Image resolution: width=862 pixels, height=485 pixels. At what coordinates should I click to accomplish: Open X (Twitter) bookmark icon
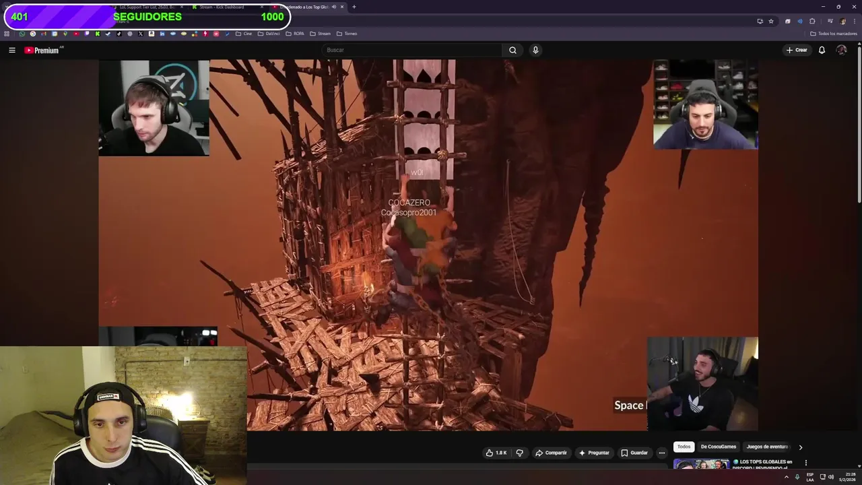pyautogui.click(x=141, y=34)
